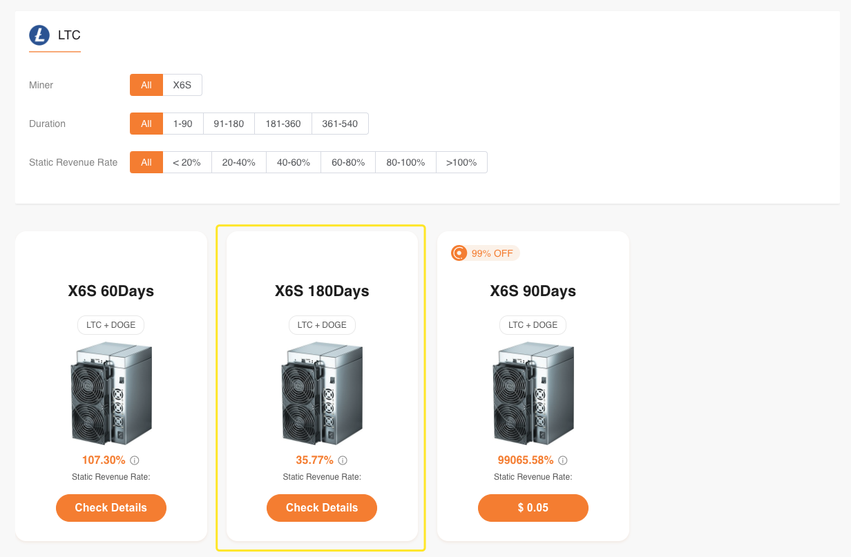This screenshot has width=851, height=557.
Task: Open info icon beside 35.77% rate
Action: tap(343, 460)
